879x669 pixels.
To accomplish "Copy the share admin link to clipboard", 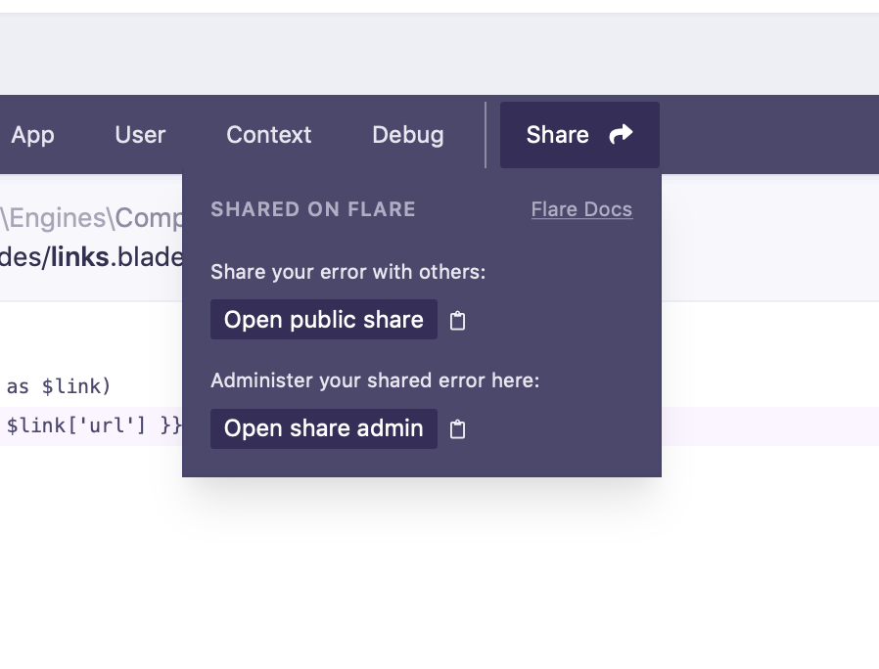I will pos(457,429).
